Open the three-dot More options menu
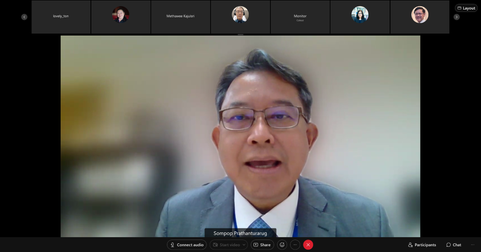This screenshot has height=252, width=481. [x=295, y=245]
